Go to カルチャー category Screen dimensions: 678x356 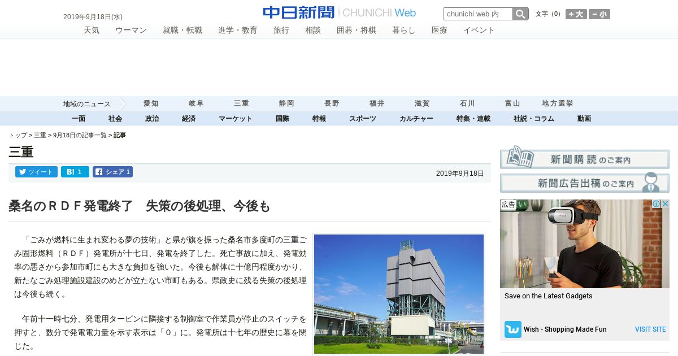click(x=416, y=119)
